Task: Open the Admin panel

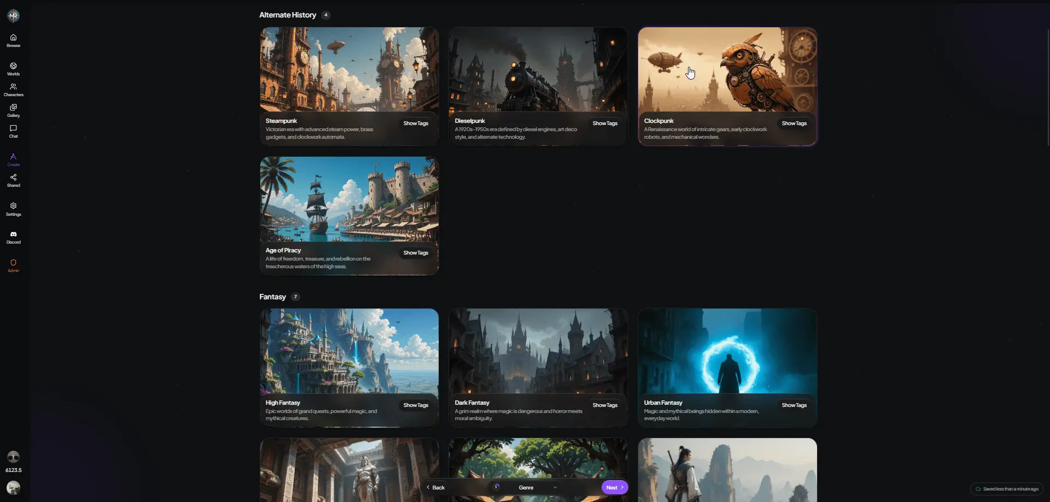Action: (x=13, y=265)
